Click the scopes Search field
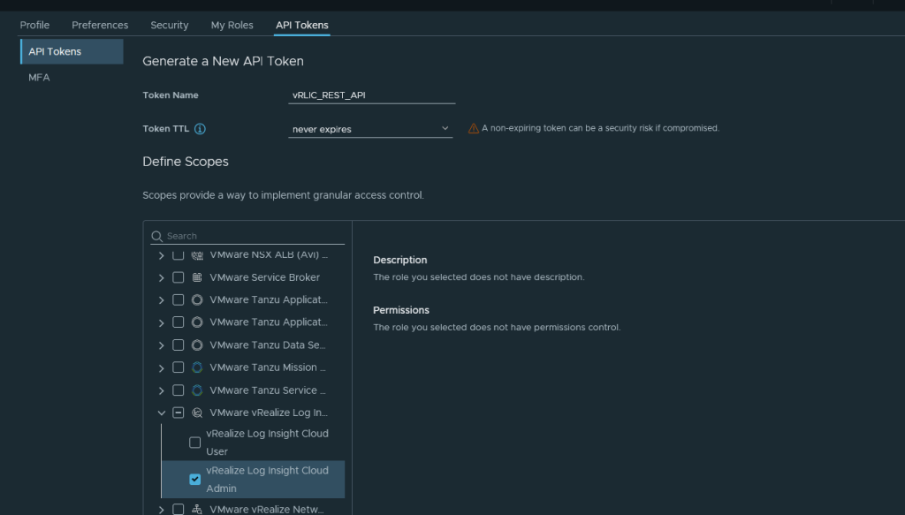The width and height of the screenshot is (905, 515). 254,236
